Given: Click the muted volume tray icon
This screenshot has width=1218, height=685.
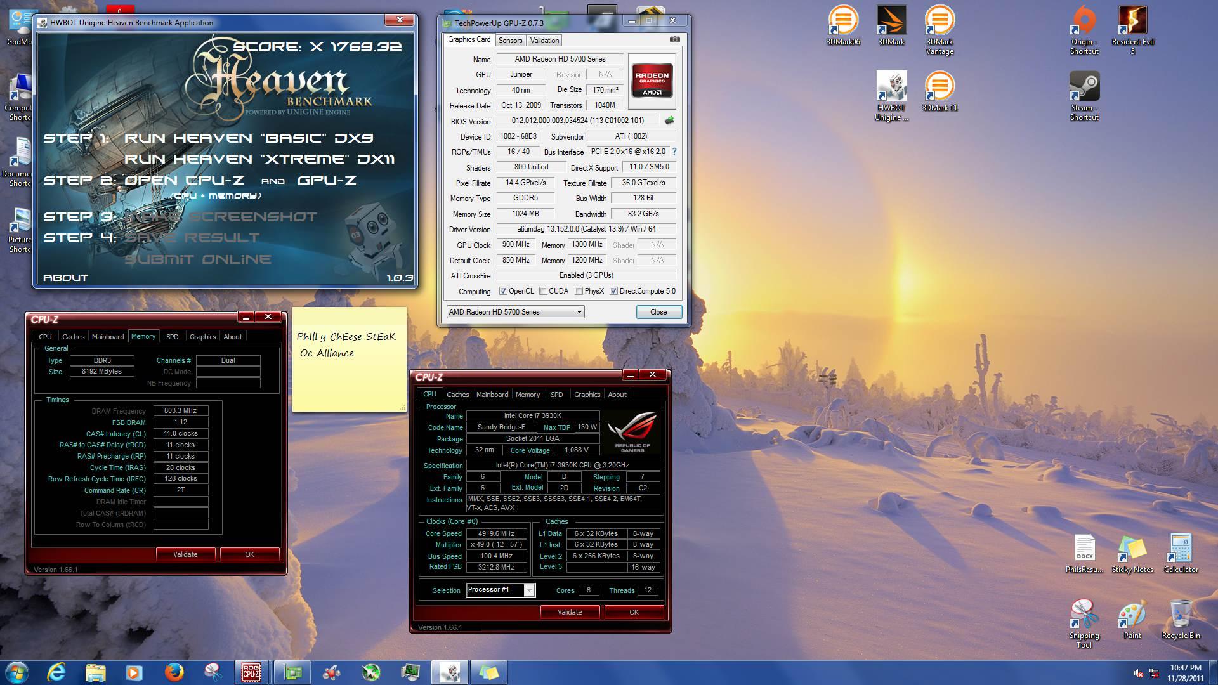Looking at the screenshot, I should pos(1139,673).
